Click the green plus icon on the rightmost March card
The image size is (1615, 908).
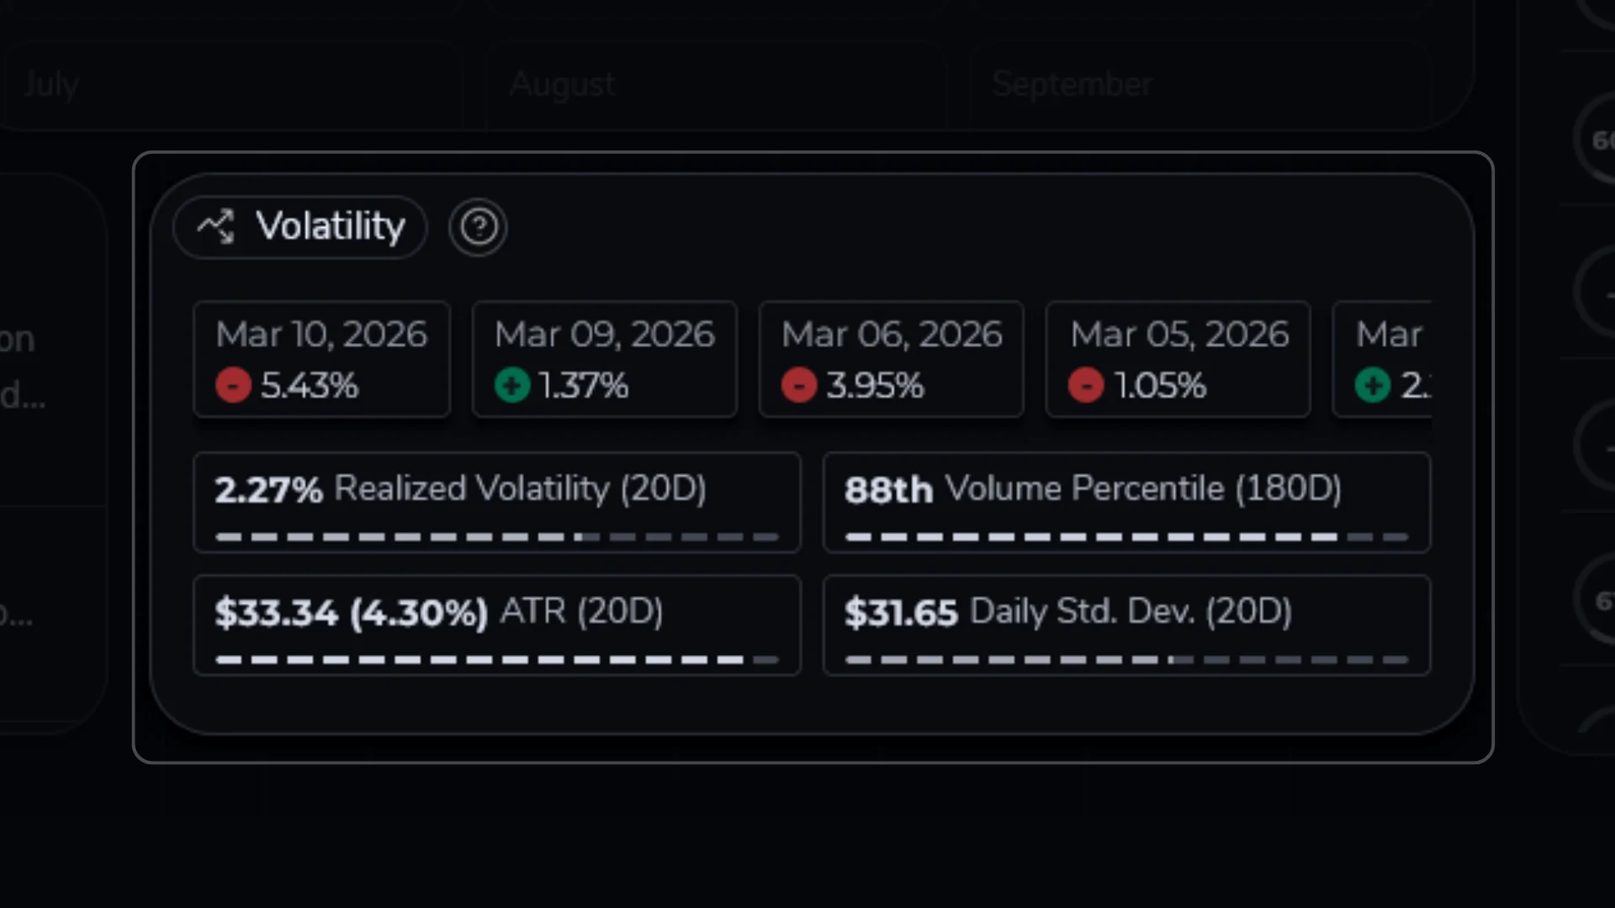click(x=1374, y=386)
